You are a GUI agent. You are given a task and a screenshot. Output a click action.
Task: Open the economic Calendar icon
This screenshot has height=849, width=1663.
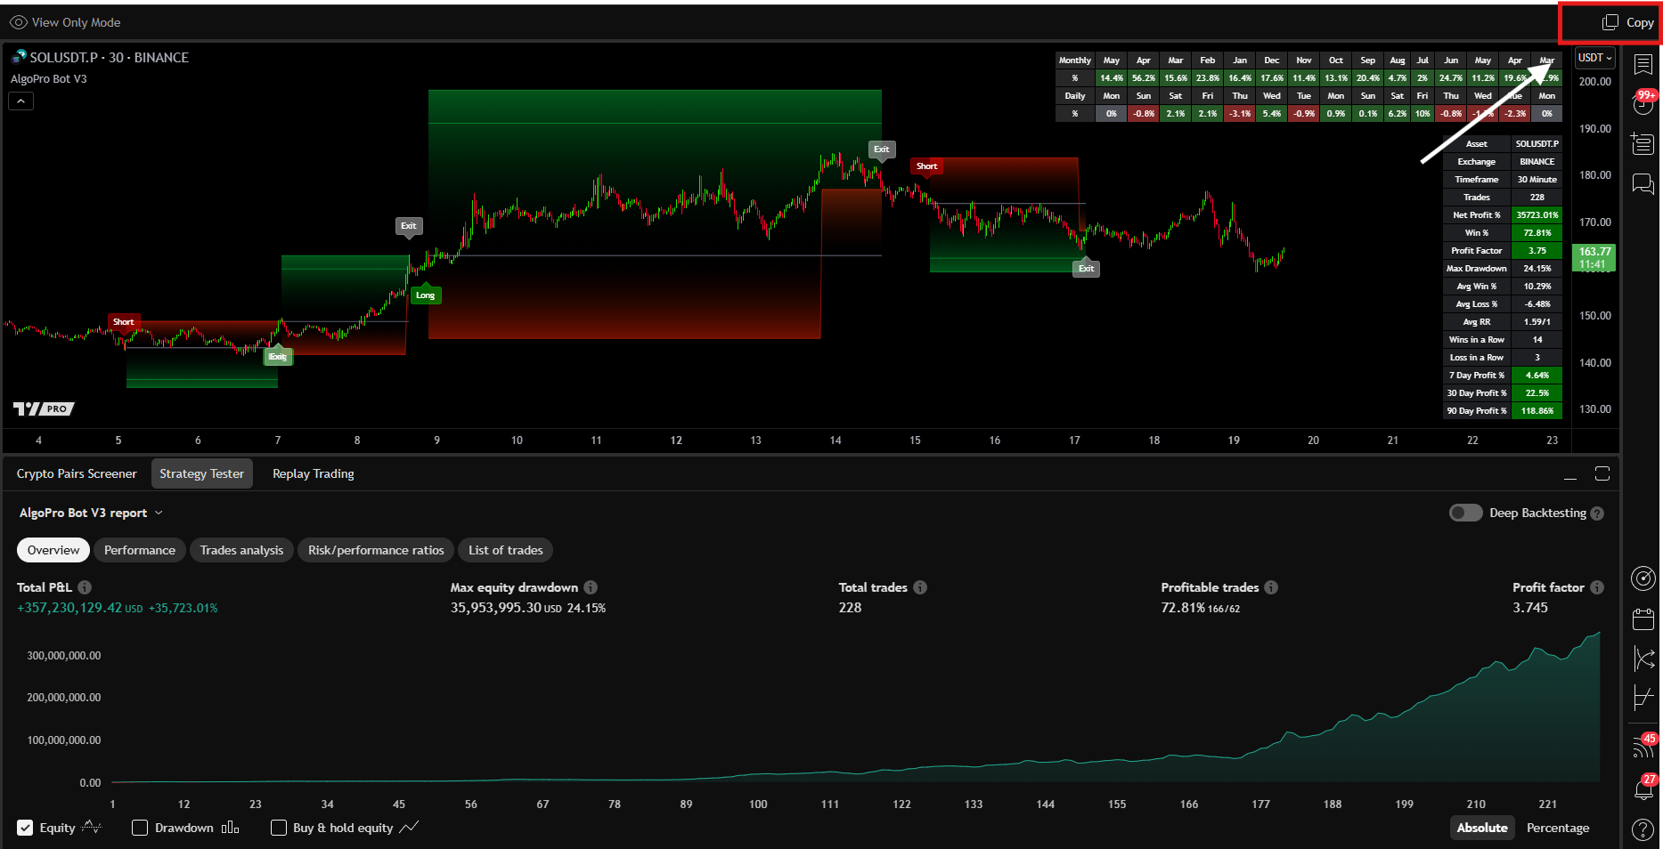[1643, 619]
